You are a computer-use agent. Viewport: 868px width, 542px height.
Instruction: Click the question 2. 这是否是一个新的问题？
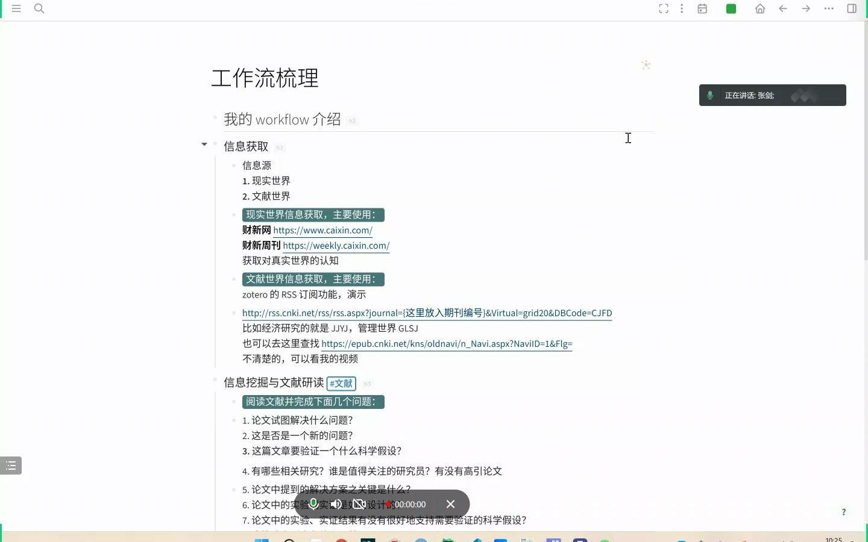coord(297,435)
